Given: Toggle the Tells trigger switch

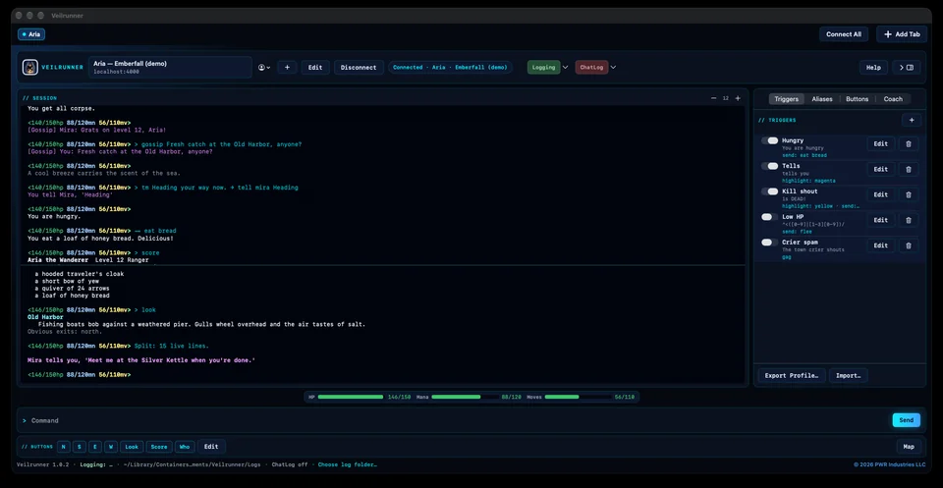Looking at the screenshot, I should tap(770, 166).
